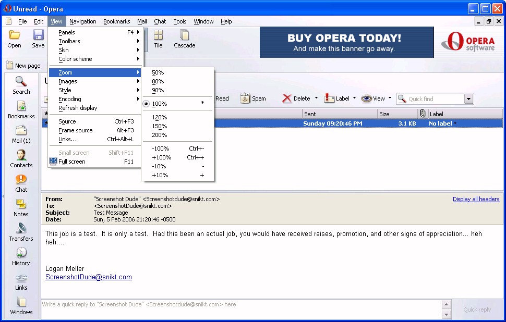506x322 pixels.
Task: Click Refresh display in View menu
Action: point(94,108)
